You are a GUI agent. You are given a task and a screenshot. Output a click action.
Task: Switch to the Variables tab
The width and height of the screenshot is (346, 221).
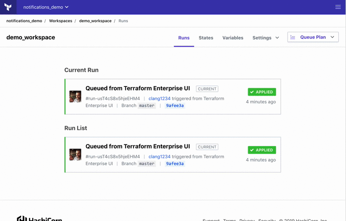233,38
